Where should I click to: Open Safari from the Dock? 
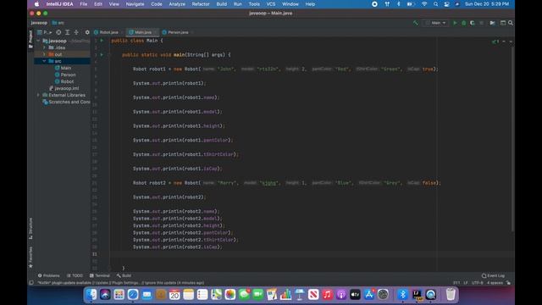pos(133,294)
